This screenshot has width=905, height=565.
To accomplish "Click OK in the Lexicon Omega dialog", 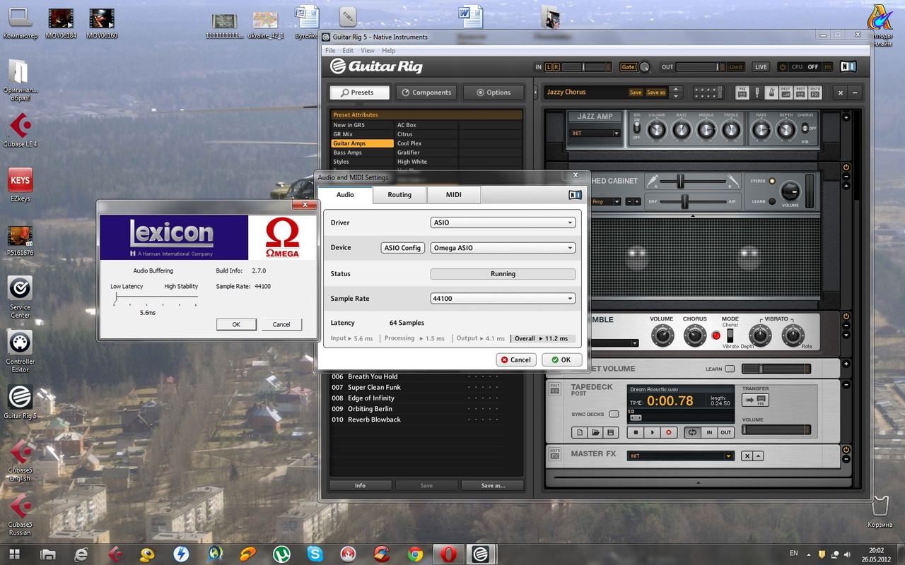I will pyautogui.click(x=236, y=324).
